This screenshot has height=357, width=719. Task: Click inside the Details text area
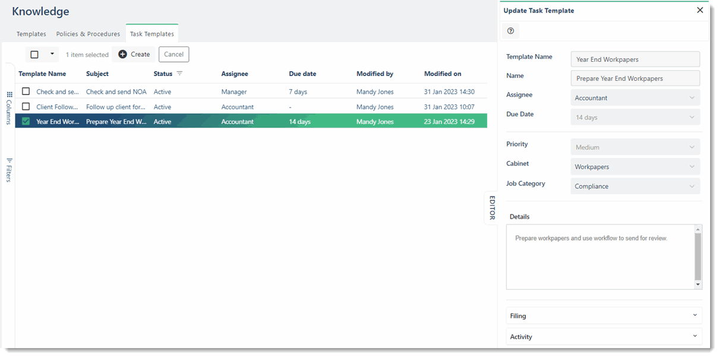600,257
